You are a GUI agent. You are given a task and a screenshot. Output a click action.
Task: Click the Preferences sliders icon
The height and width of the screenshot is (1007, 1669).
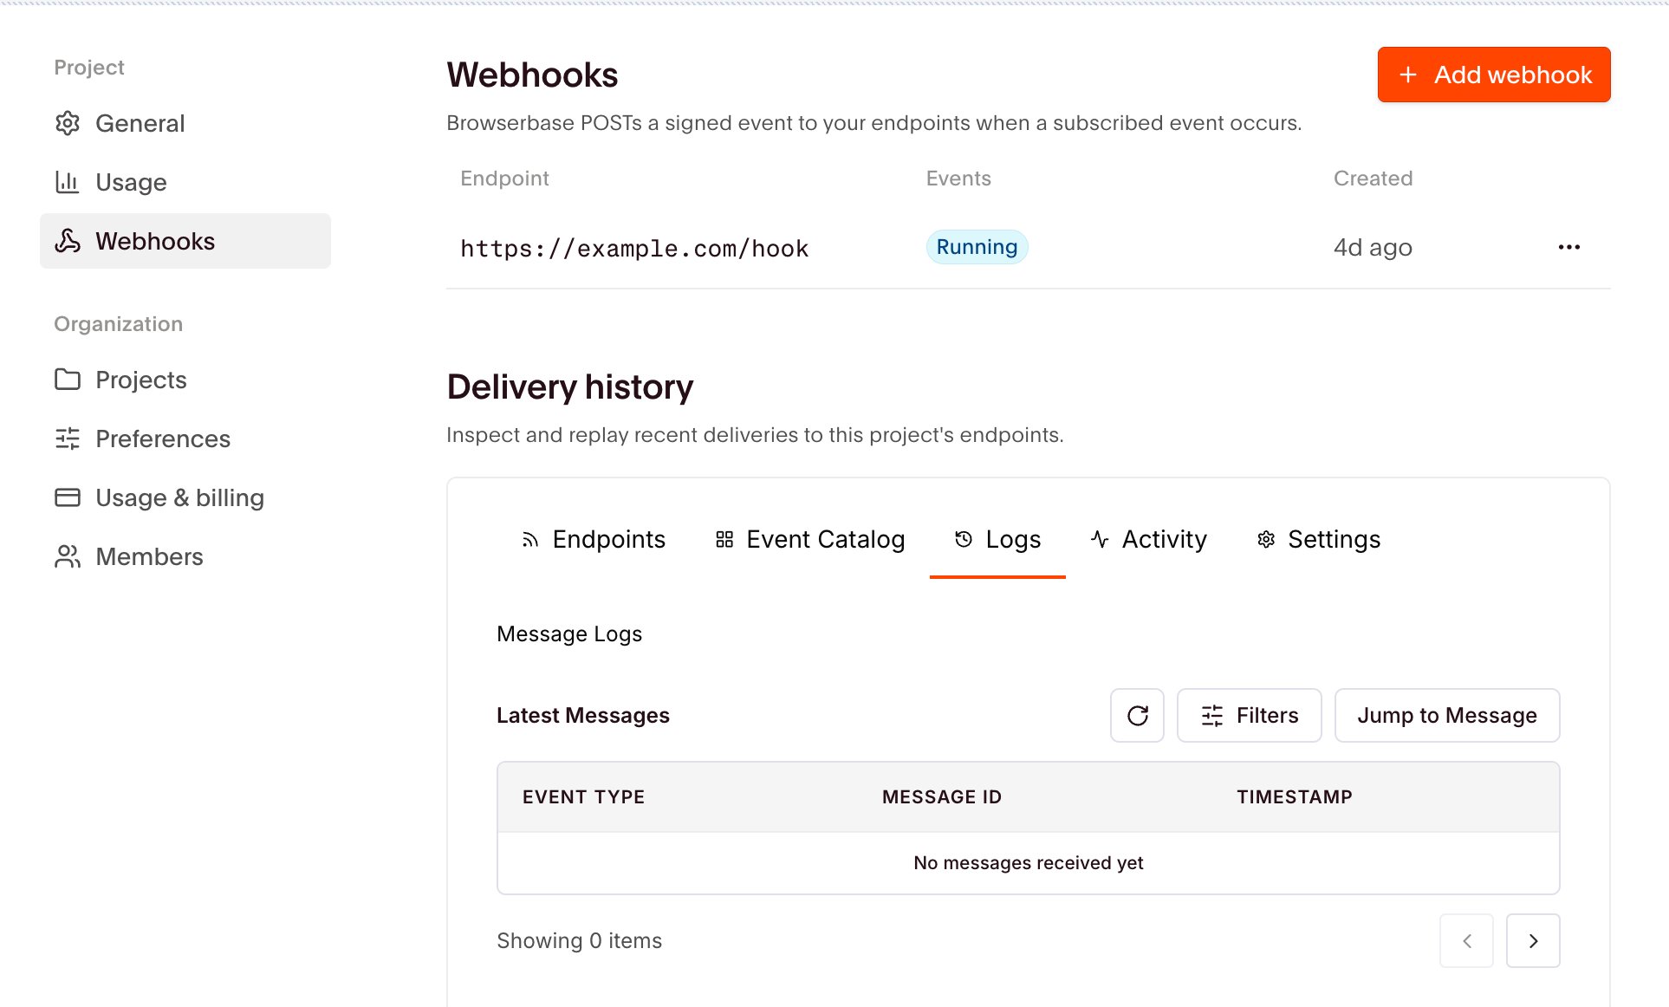[x=68, y=439]
